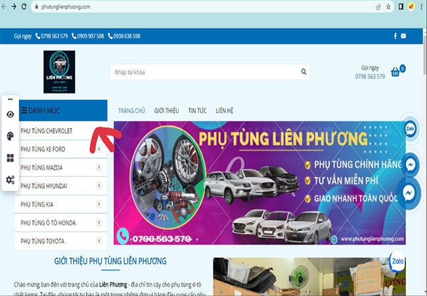Go to TRANG CHỦ menu item

click(131, 111)
